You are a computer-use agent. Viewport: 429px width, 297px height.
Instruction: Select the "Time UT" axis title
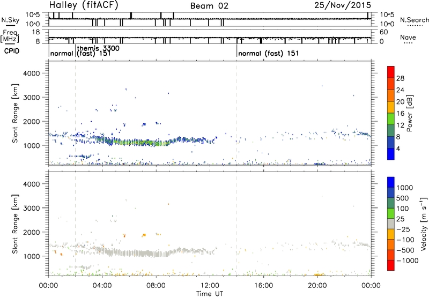point(210,294)
